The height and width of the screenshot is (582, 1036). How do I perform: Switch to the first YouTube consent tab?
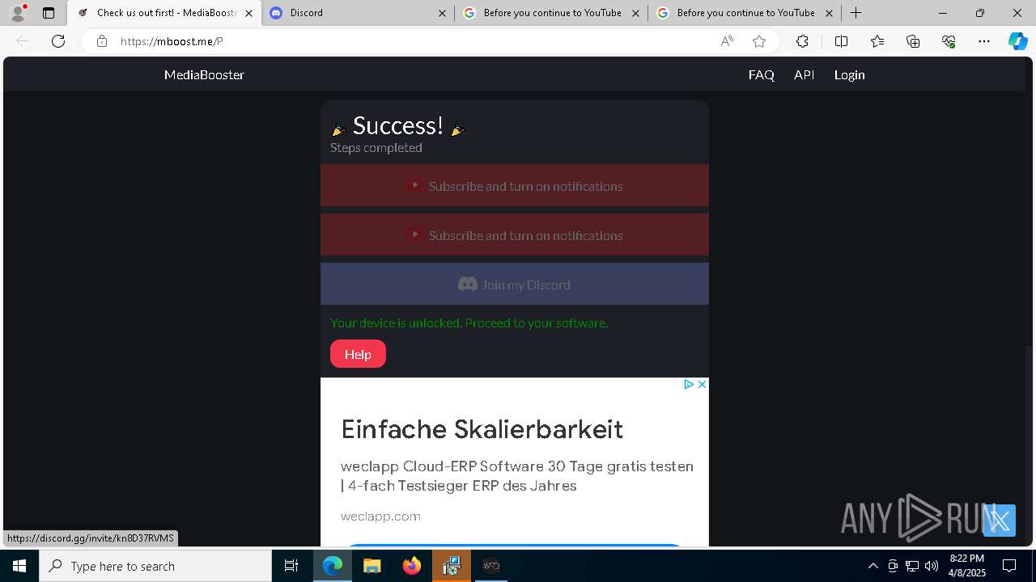(550, 13)
